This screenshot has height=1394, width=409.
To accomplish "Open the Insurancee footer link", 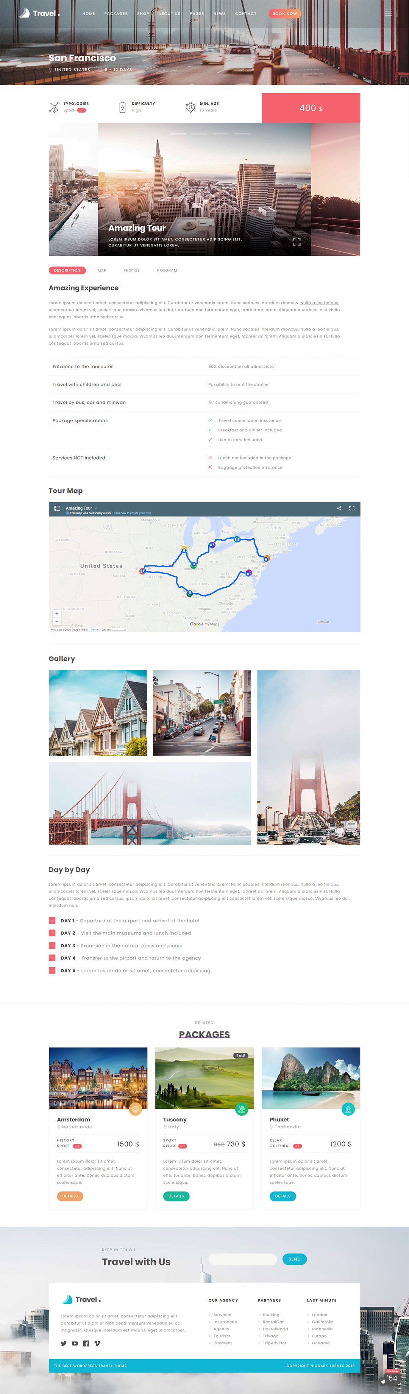I will pyautogui.click(x=225, y=1322).
